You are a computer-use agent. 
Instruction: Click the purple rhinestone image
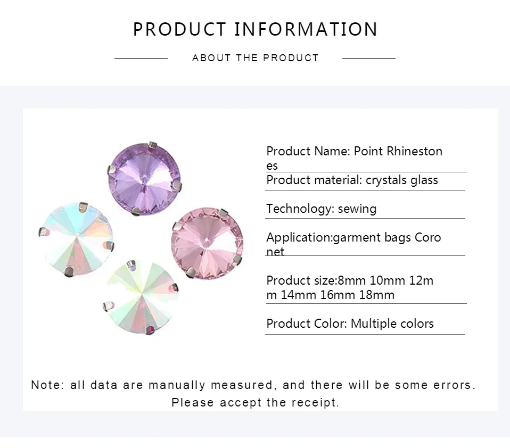click(x=144, y=178)
